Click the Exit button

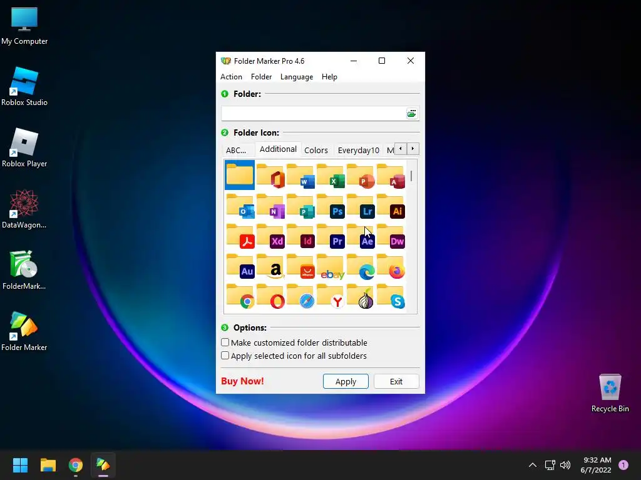pyautogui.click(x=396, y=381)
